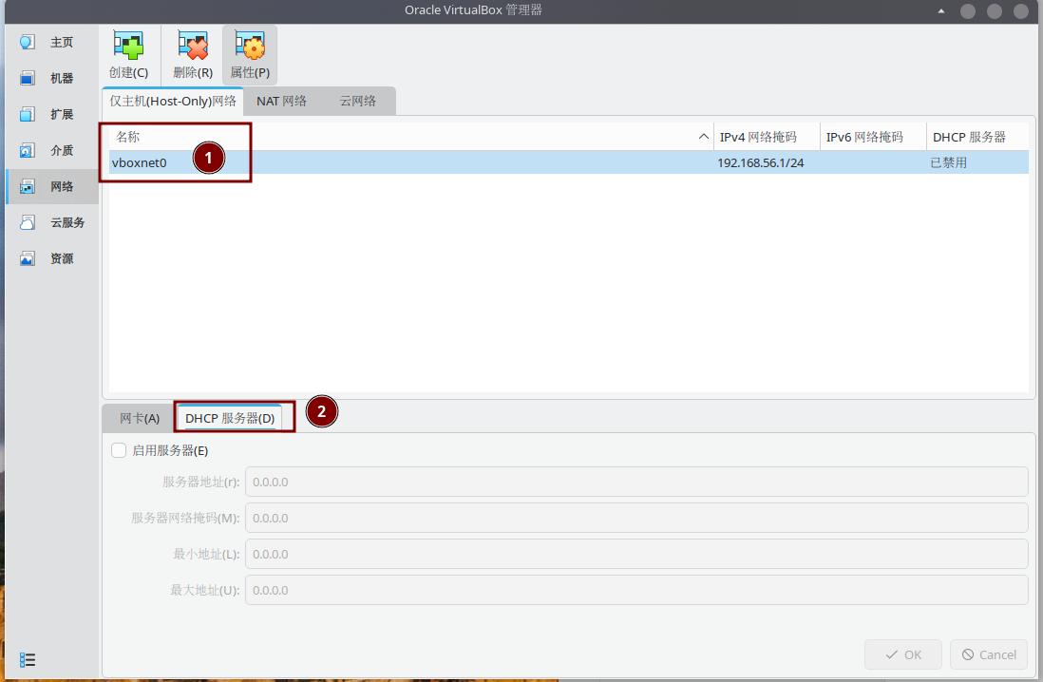Open the 介质 (Media) sidebar icon
Image resolution: width=1043 pixels, height=682 pixels.
coord(28,150)
